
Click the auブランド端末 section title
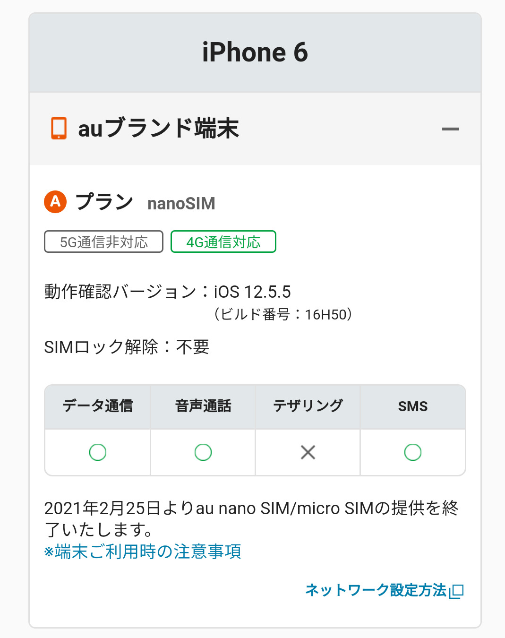(158, 129)
